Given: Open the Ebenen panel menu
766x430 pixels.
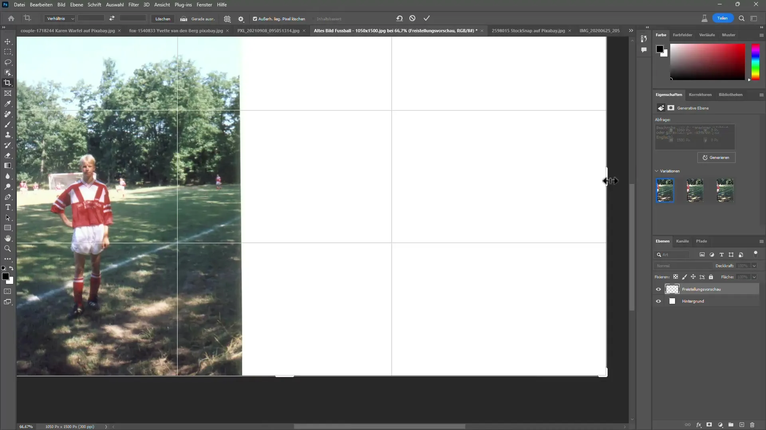Looking at the screenshot, I should pyautogui.click(x=761, y=241).
